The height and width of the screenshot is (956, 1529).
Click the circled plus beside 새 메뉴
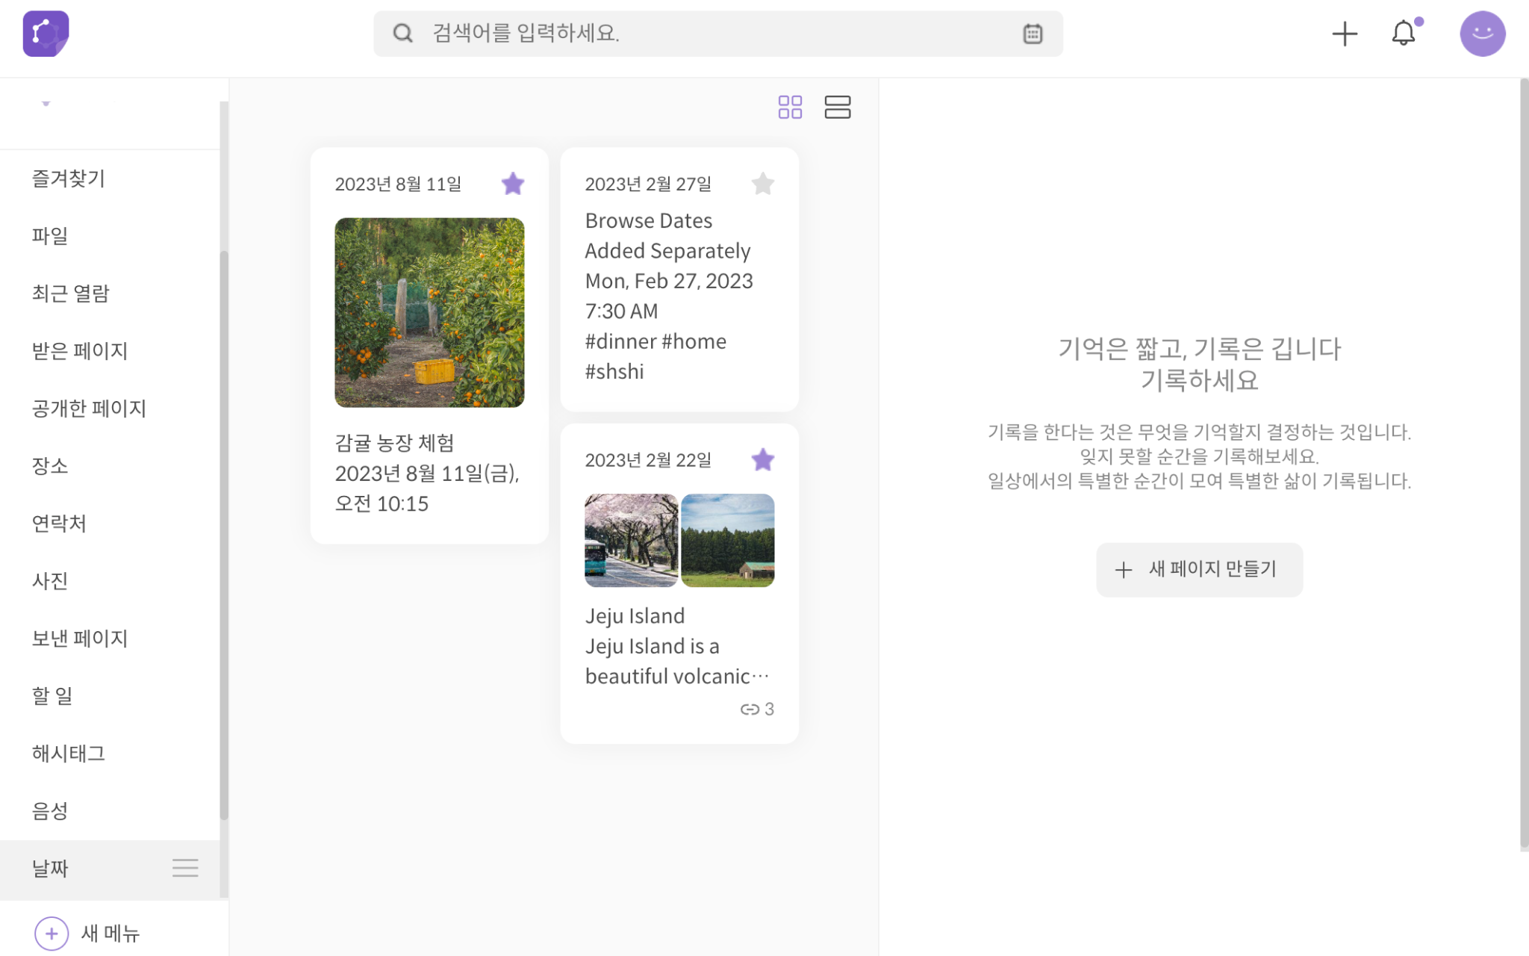[x=52, y=934]
